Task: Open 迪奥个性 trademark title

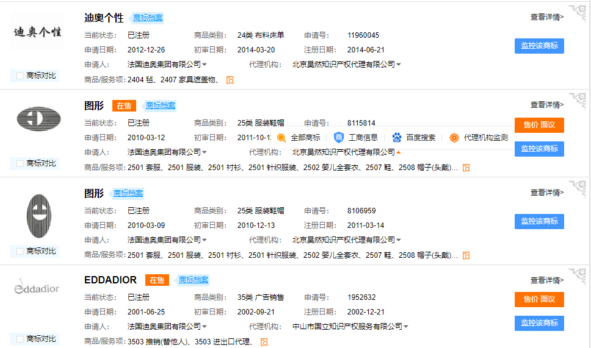Action: click(x=104, y=18)
